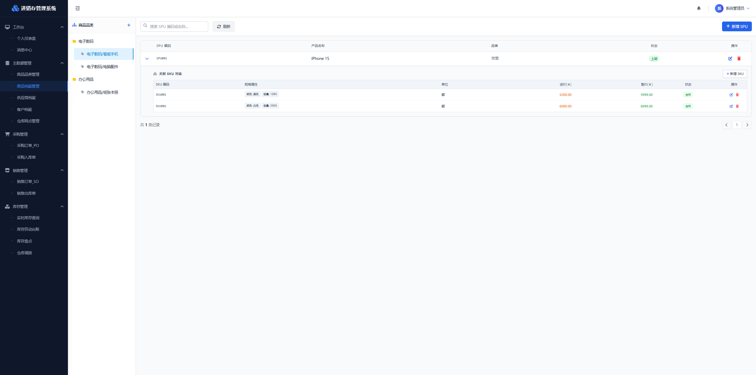Viewport: 756px width, 375px height.
Task: Delete the SKU001 row
Action: (737, 95)
